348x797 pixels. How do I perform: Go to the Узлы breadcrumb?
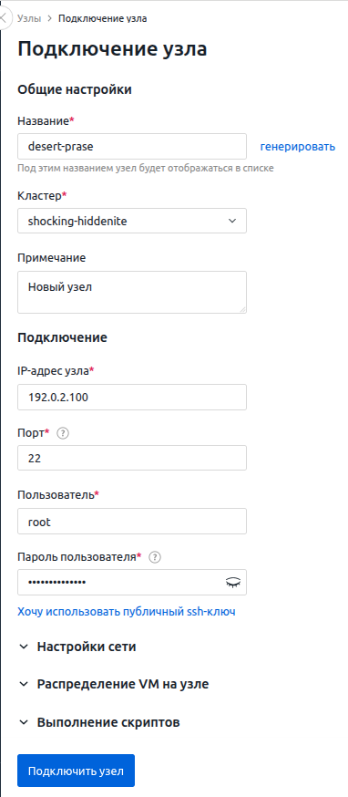(29, 19)
